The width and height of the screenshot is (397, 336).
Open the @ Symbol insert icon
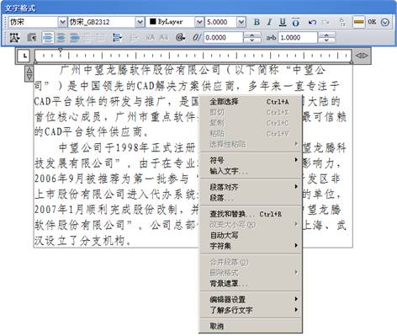180,38
